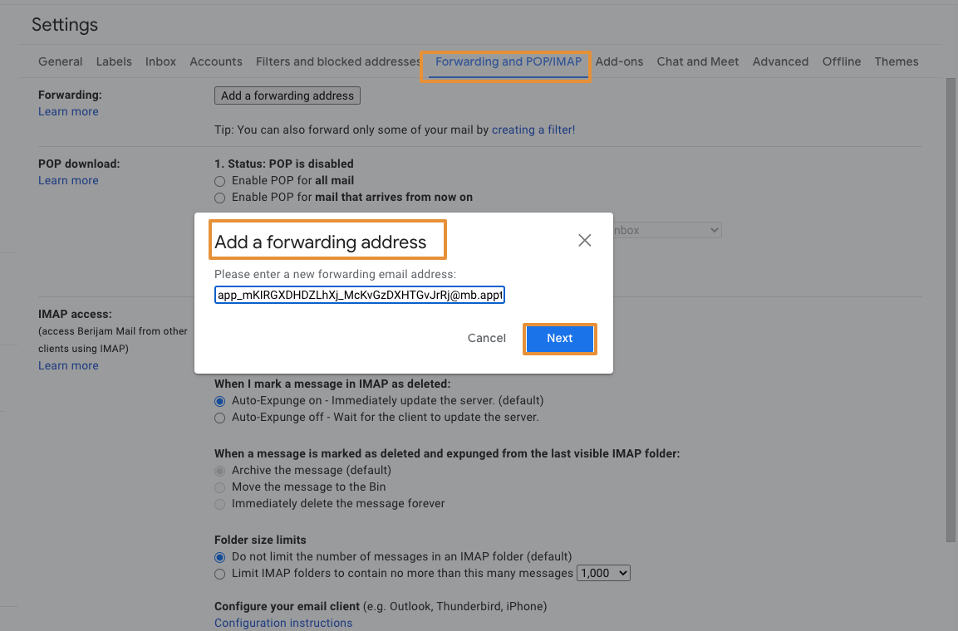Click Next in the forwarding dialog
Viewport: 958px width, 631px height.
pos(559,338)
